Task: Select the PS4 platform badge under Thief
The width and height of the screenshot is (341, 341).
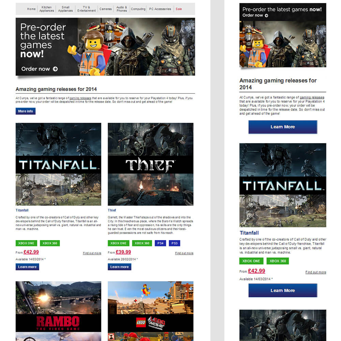Action: click(161, 243)
